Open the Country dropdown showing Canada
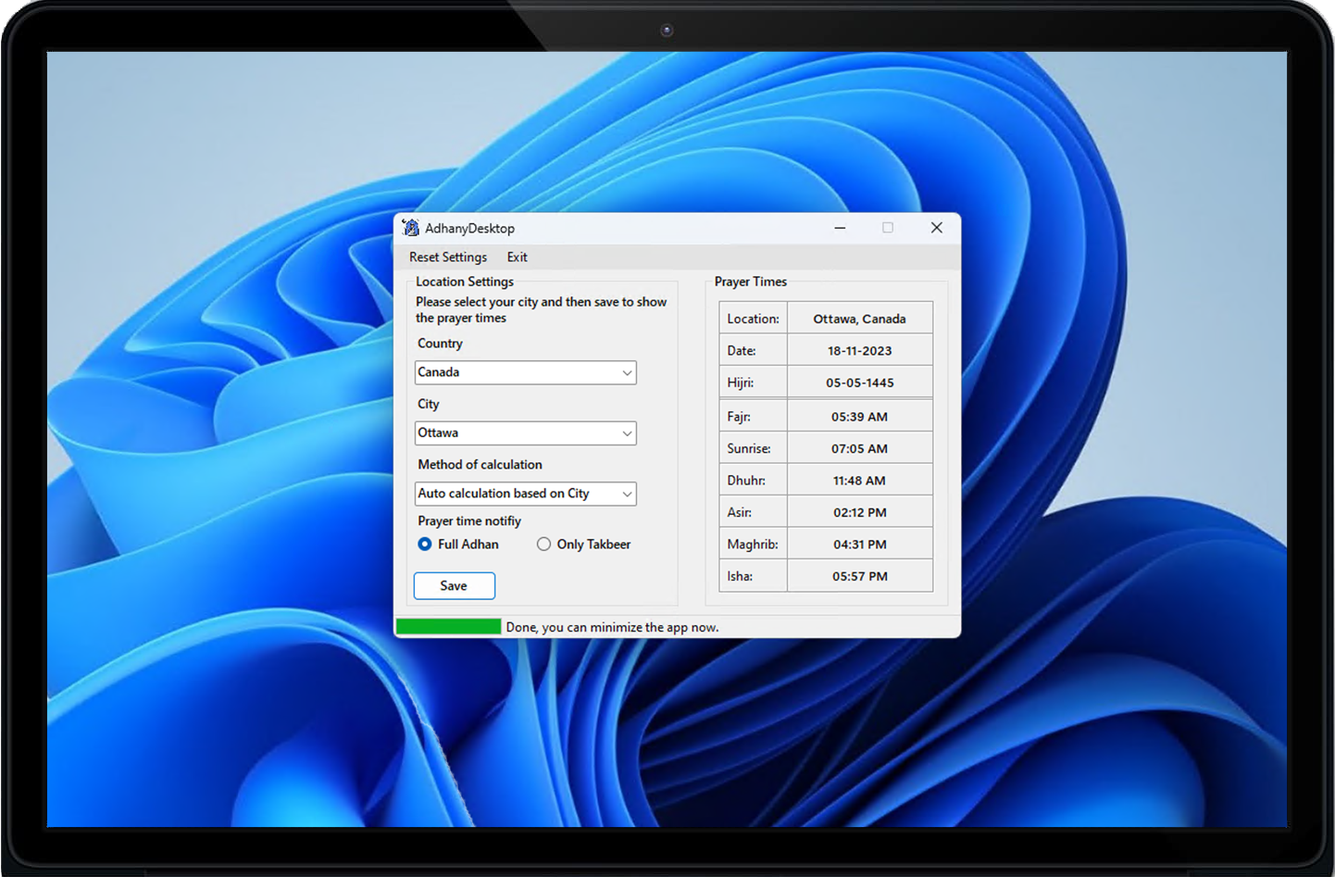This screenshot has width=1335, height=877. [525, 372]
